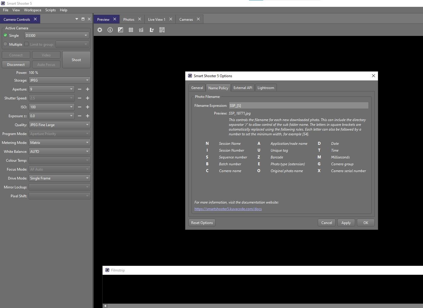Switch to the External API tab
423x308 pixels.
tap(243, 88)
